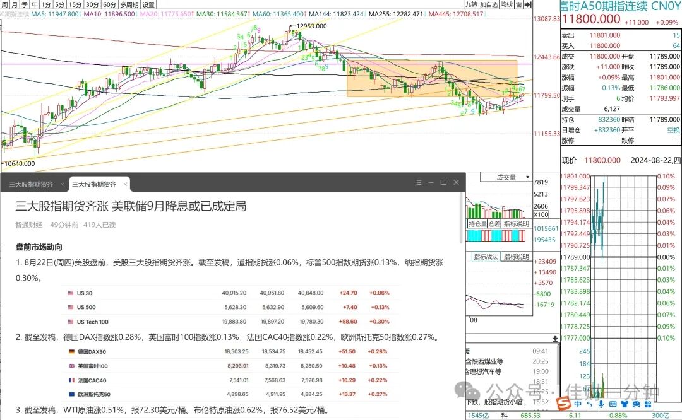Toggle Sogou punctuation mode icon

(x=590, y=404)
